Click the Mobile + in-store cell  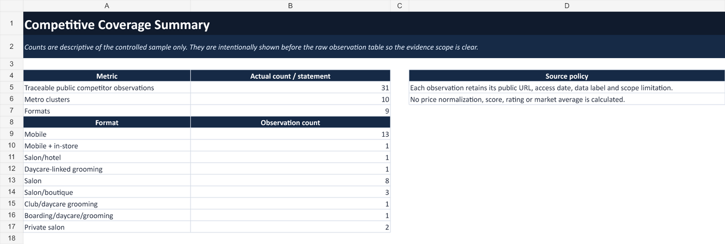[107, 146]
